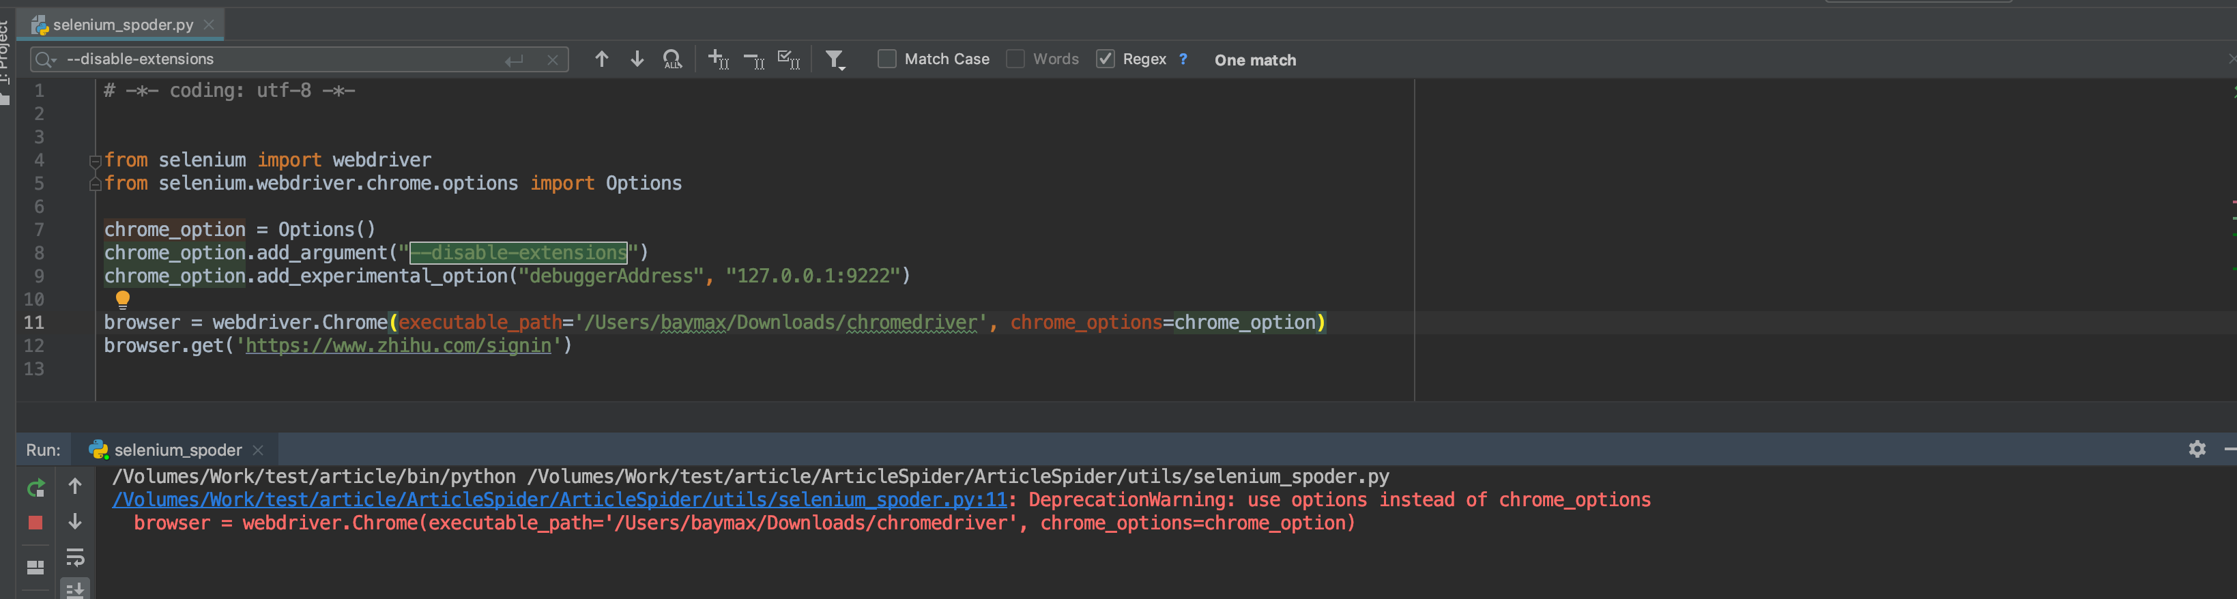This screenshot has height=599, width=2237.
Task: Collapse the import fold marker on line 4
Action: tap(95, 160)
